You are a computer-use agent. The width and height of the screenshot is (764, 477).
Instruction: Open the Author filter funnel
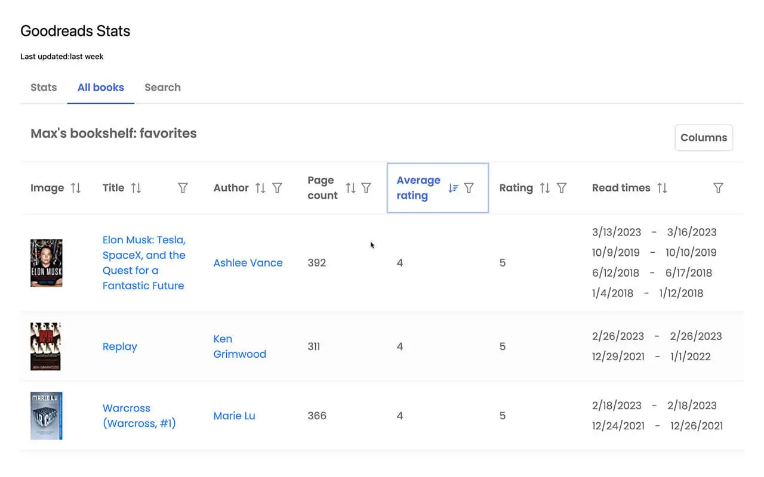278,188
